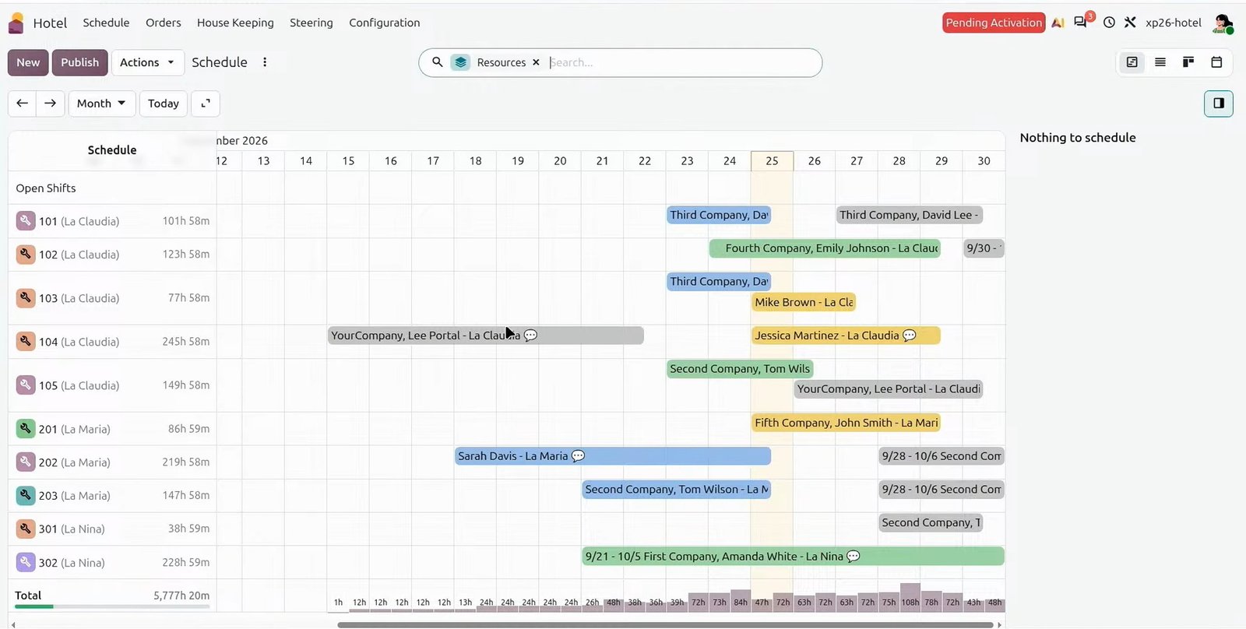
Task: Open the Month scale dropdown
Action: 102,104
